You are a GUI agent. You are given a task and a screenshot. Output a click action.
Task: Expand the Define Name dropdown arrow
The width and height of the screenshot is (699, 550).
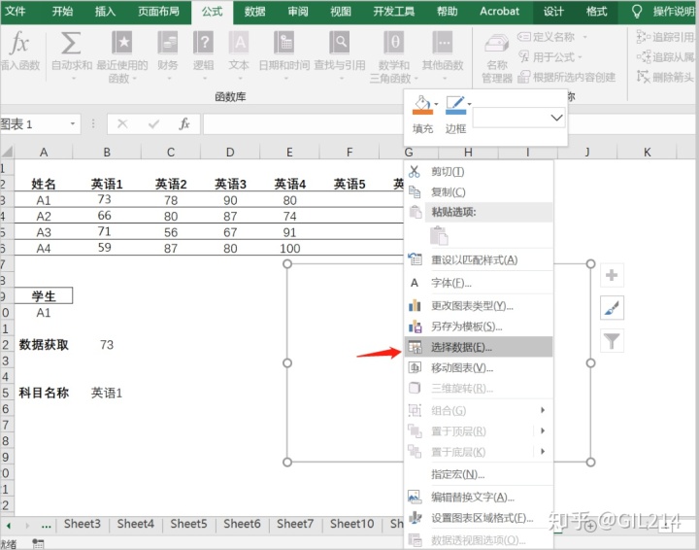pos(584,37)
